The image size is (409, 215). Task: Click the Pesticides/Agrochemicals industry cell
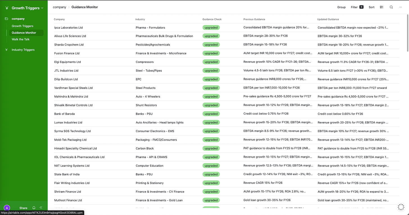[x=153, y=45]
